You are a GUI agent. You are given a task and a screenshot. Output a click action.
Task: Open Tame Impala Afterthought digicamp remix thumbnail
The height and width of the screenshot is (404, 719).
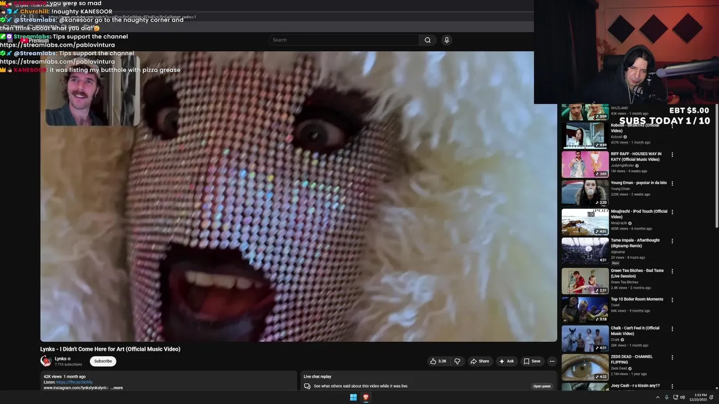click(585, 251)
